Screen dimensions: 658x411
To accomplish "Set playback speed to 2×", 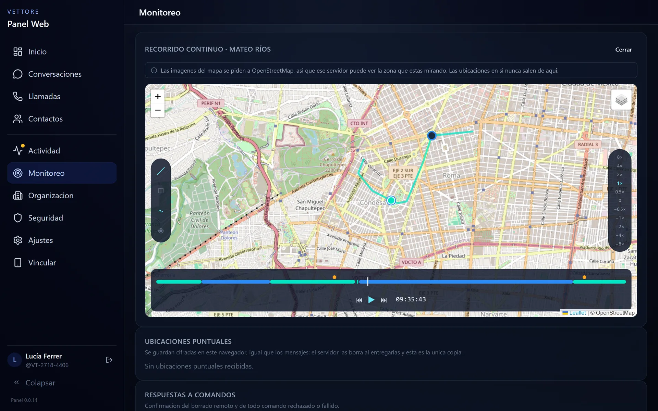I will pyautogui.click(x=620, y=175).
